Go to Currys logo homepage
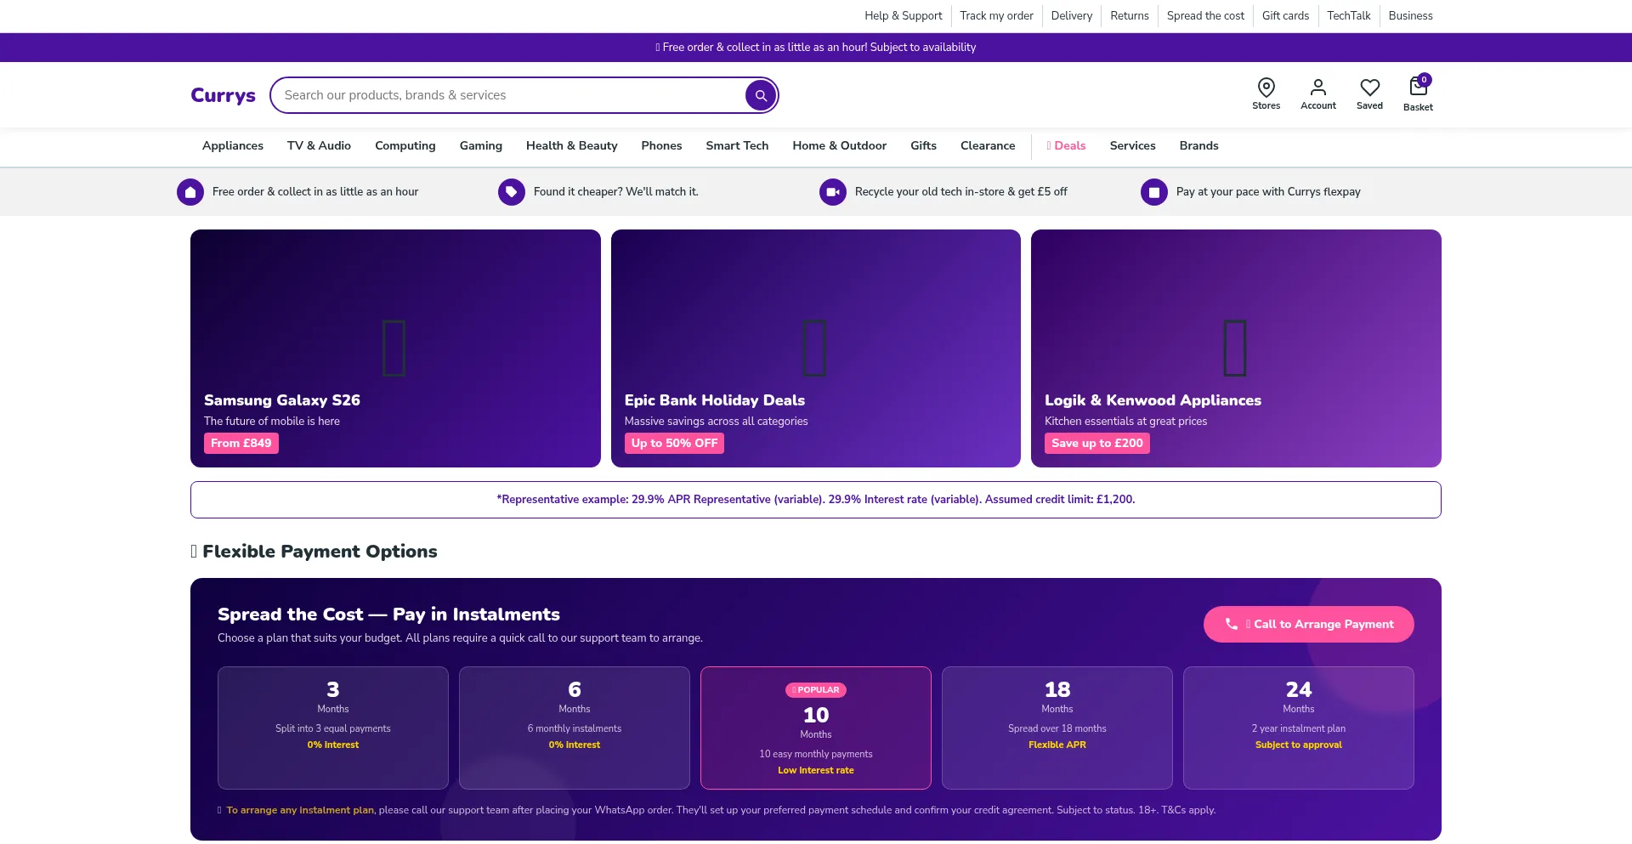This screenshot has width=1632, height=844. 223,95
